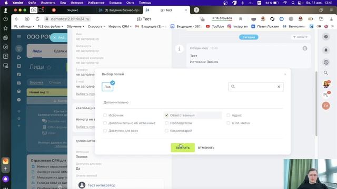Switch to Задания бизнес-процессов tab
The image size is (337, 189).
(120, 10)
